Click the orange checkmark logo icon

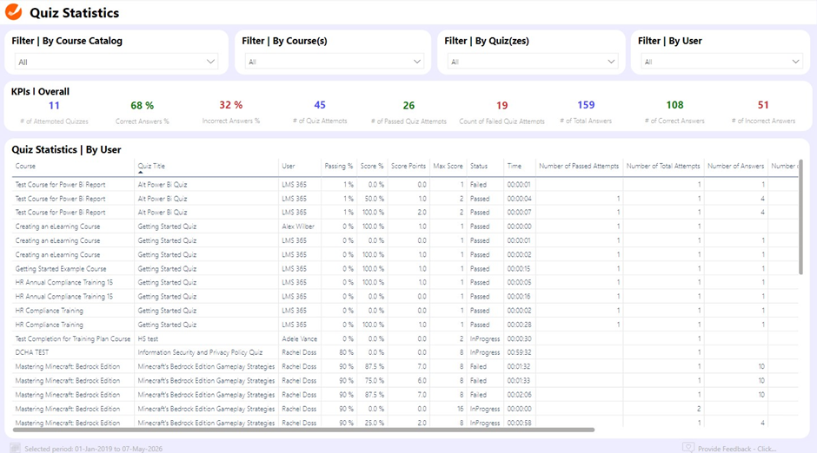click(x=14, y=12)
